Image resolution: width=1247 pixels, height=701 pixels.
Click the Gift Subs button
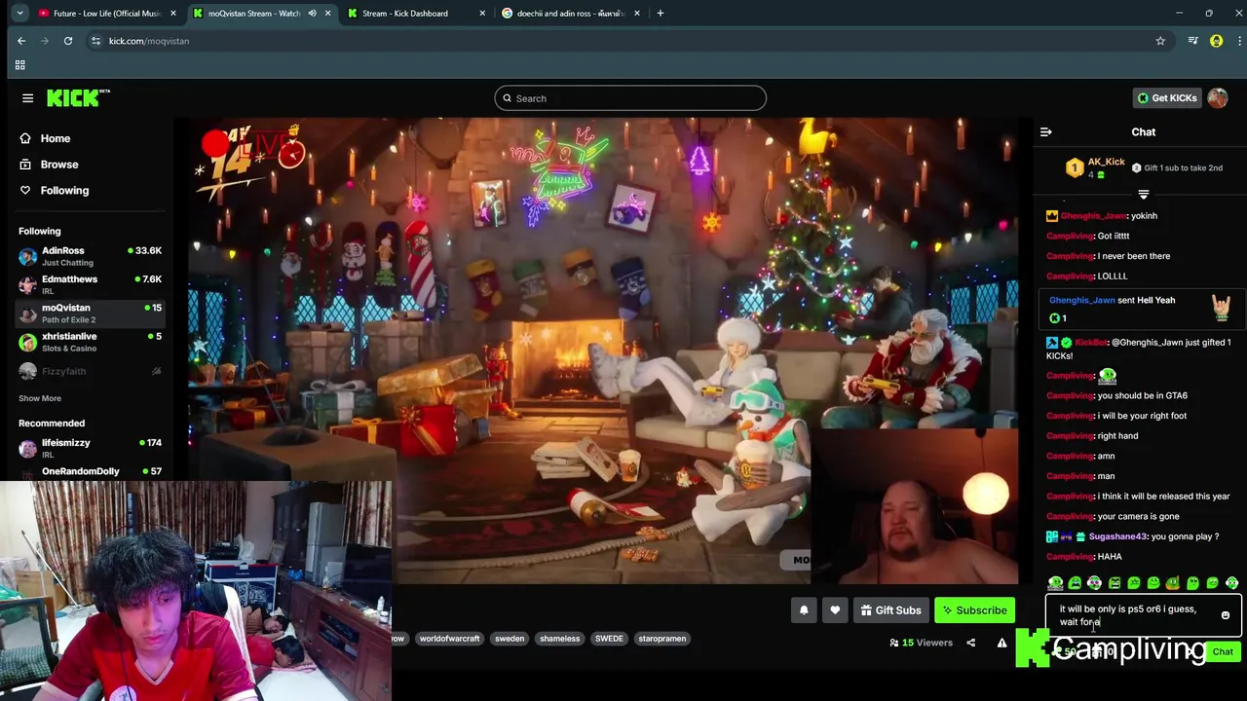[x=890, y=610]
